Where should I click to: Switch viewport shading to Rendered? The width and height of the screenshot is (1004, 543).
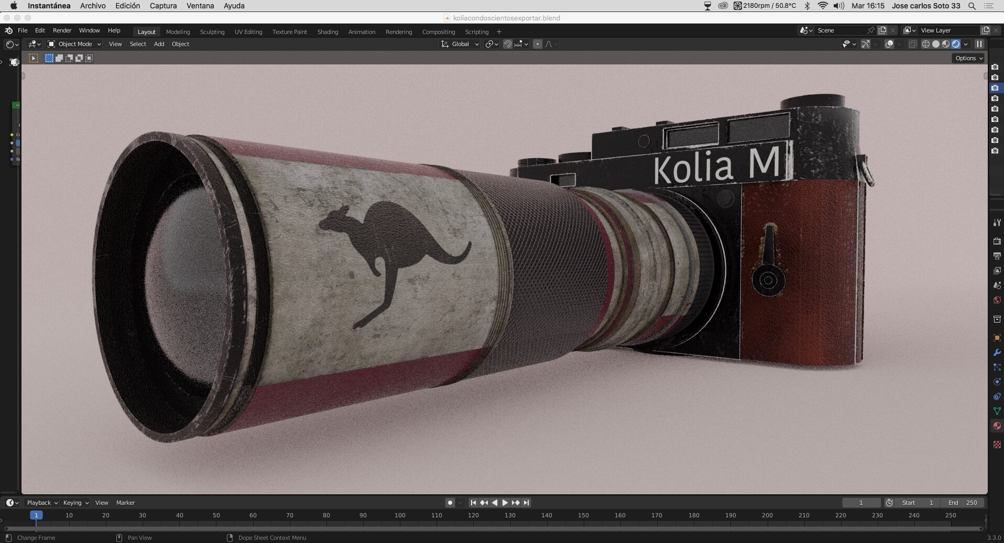[956, 44]
